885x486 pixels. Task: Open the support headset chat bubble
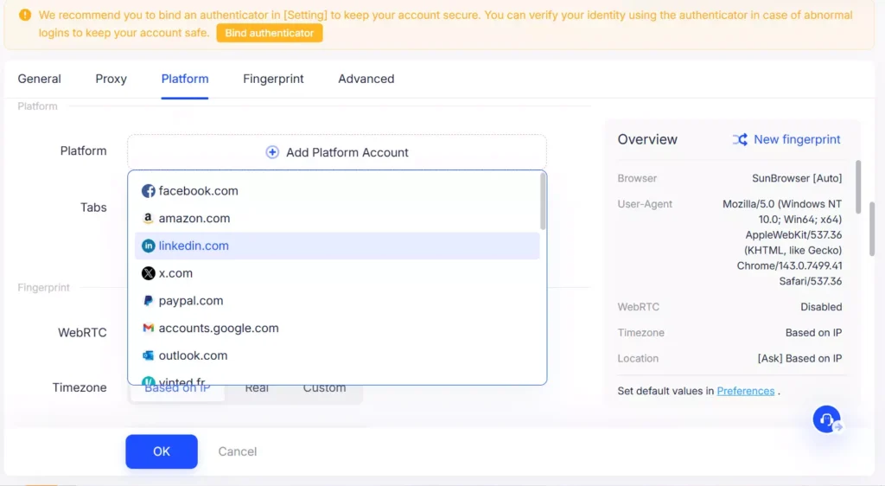(x=827, y=419)
